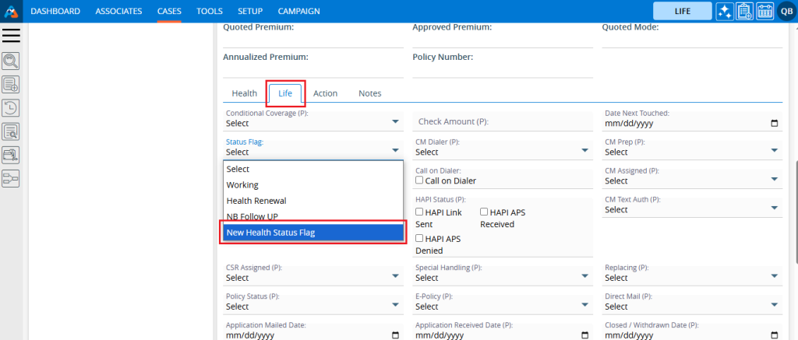Image resolution: width=798 pixels, height=340 pixels.
Task: Select New Health Status Flag option
Action: click(312, 233)
